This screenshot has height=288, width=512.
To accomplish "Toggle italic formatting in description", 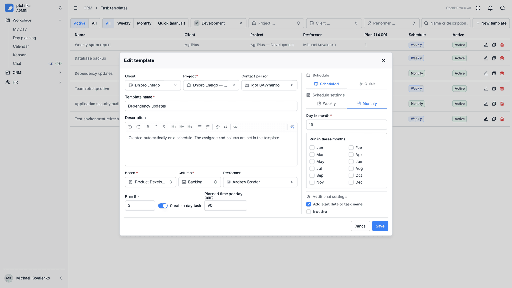I will coord(156,127).
